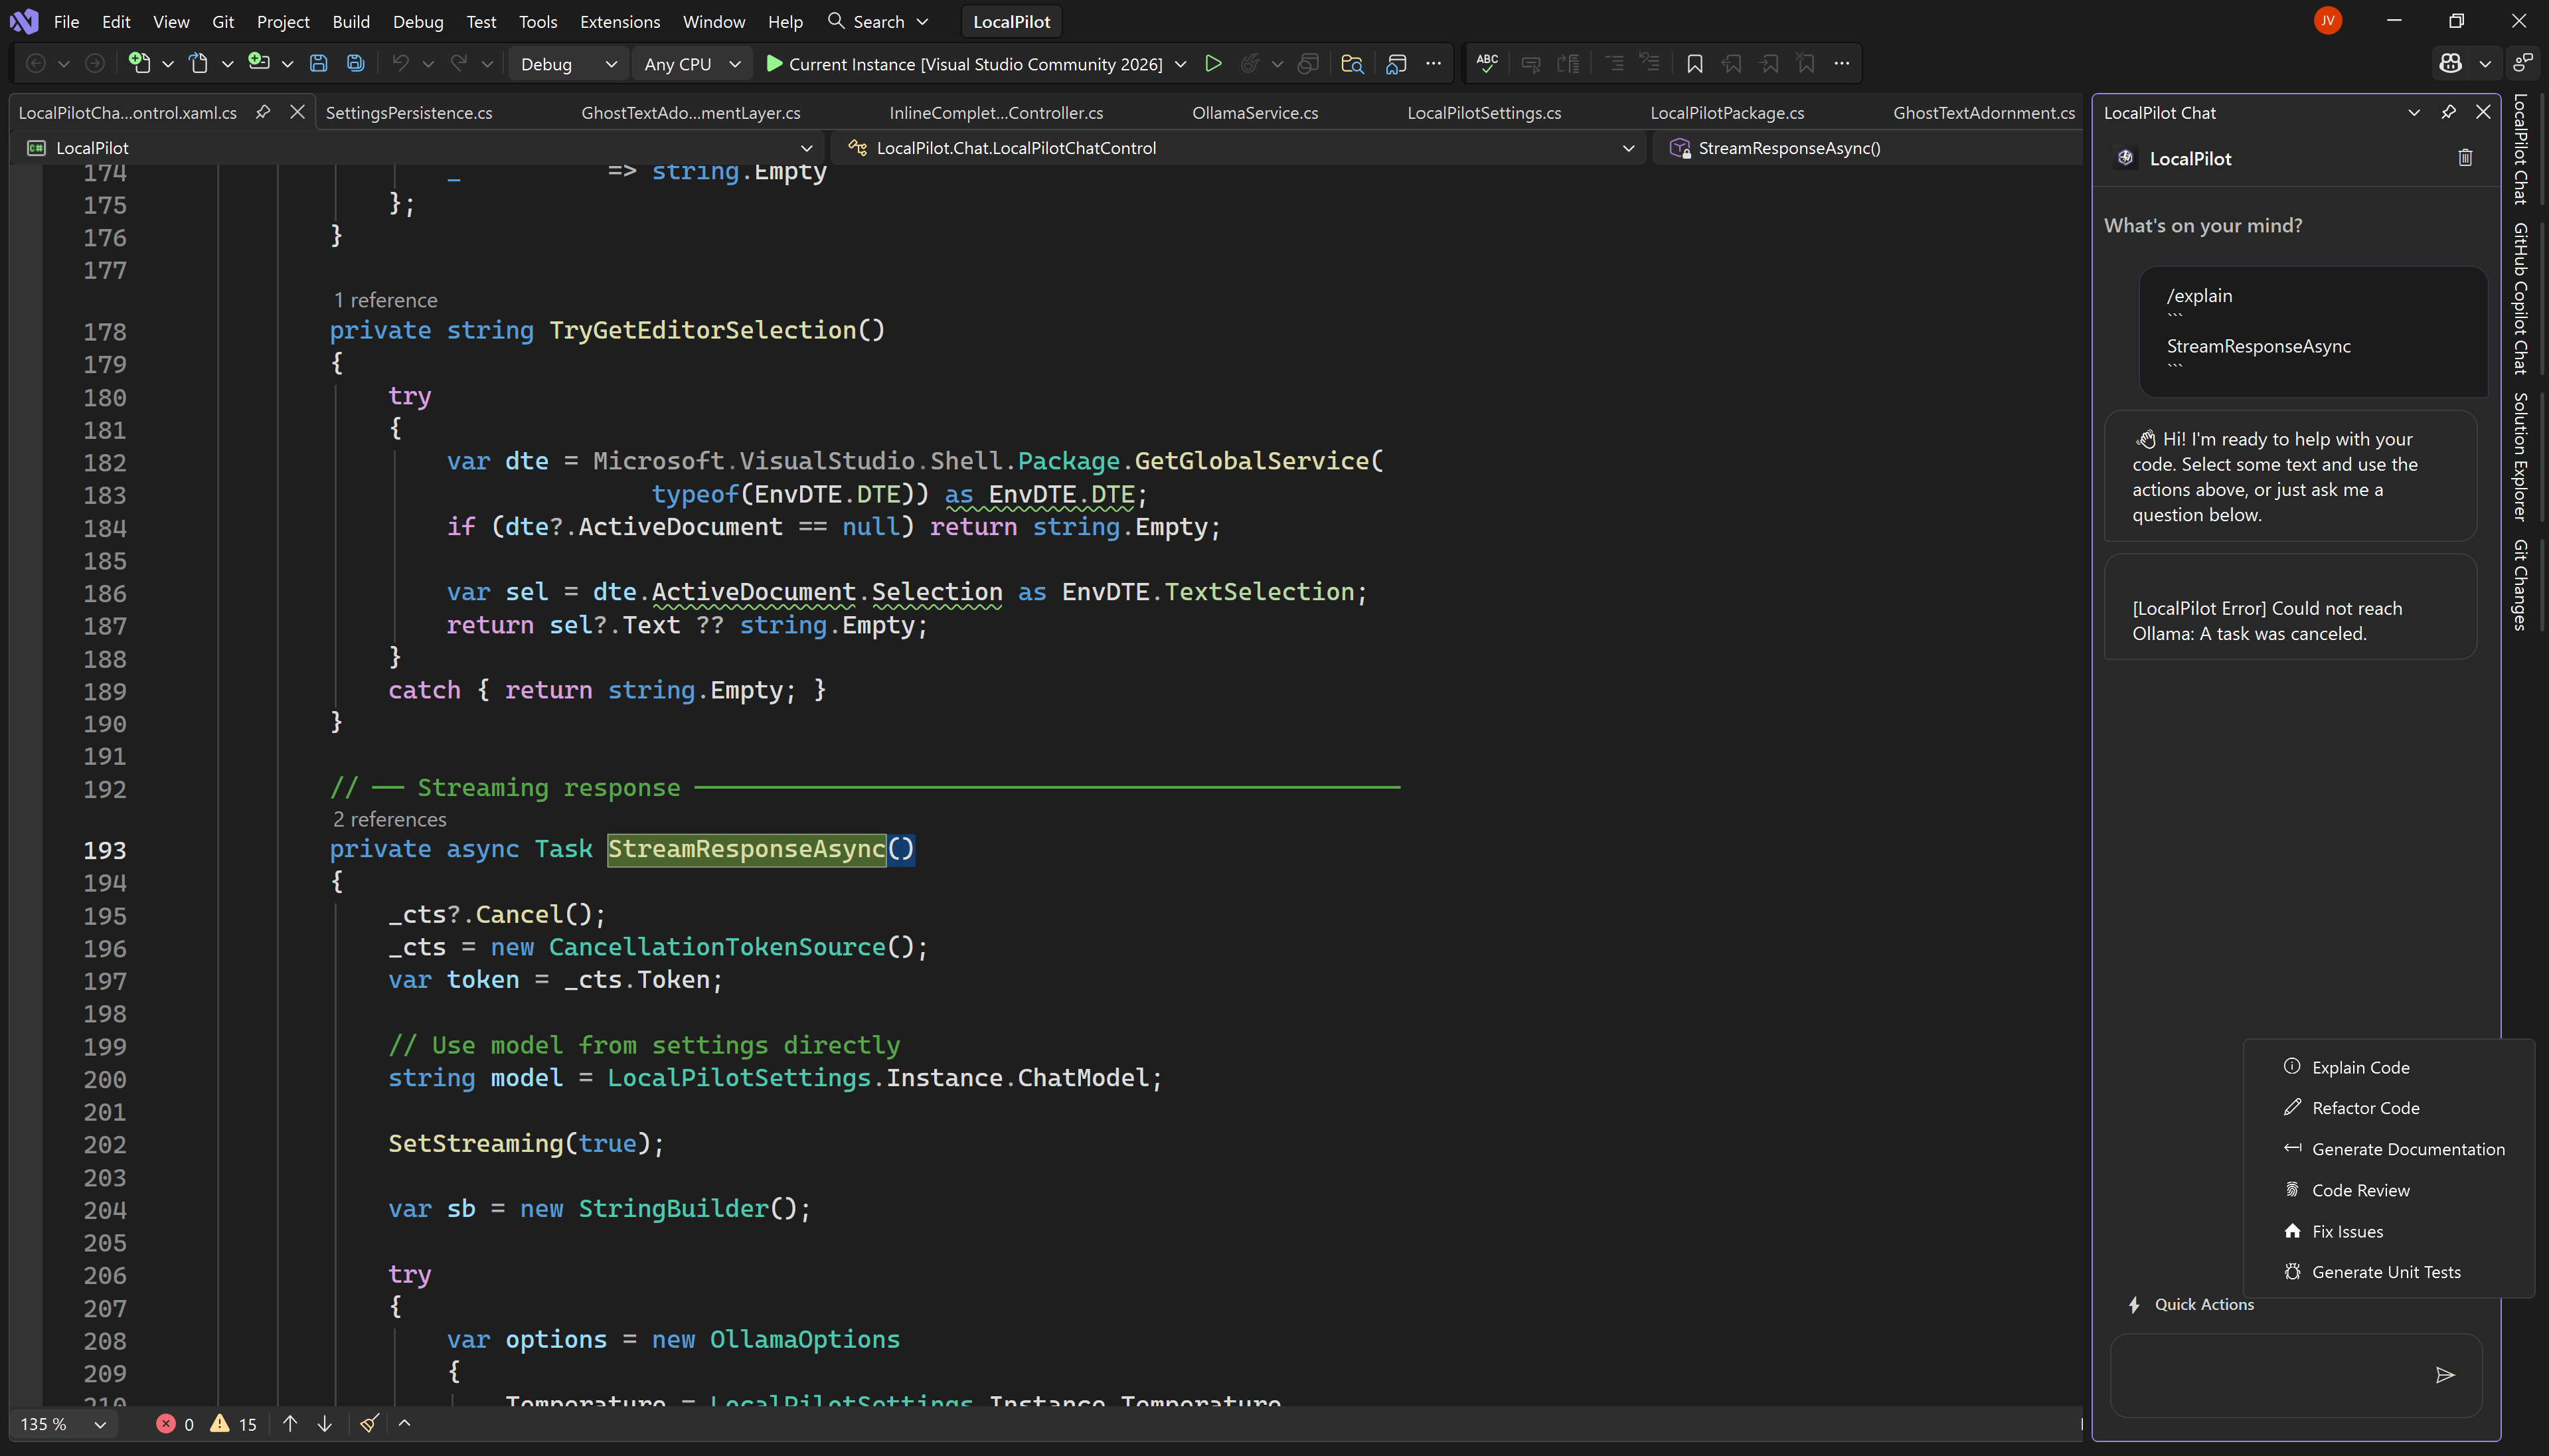Send message with the arrow icon
2549x1456 pixels.
(x=2445, y=1375)
